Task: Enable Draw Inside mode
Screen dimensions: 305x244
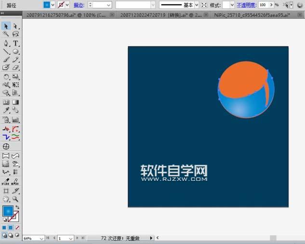Action: point(17,235)
